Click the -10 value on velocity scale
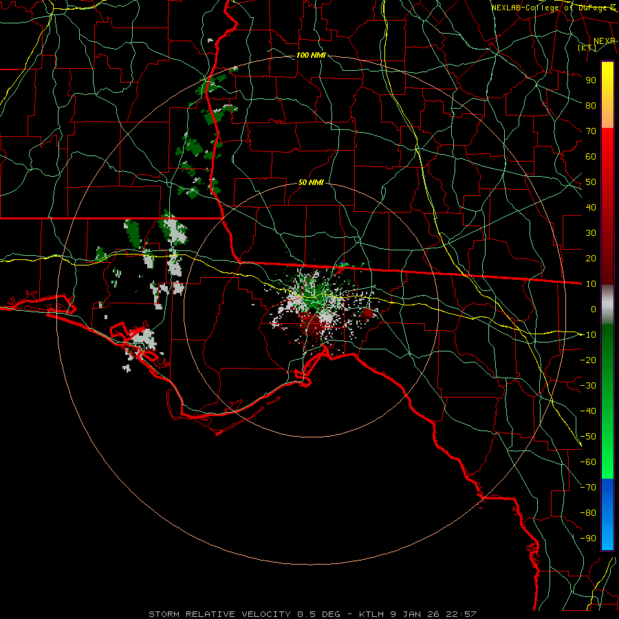This screenshot has height=619, width=619. (x=588, y=335)
